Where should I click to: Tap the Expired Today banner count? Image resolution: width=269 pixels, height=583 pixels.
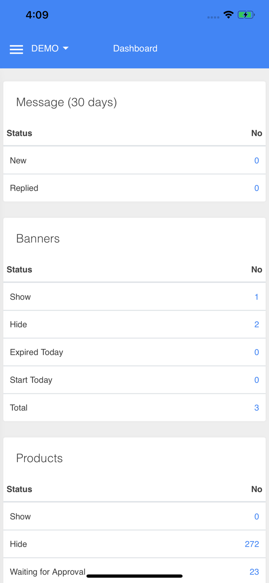[257, 352]
